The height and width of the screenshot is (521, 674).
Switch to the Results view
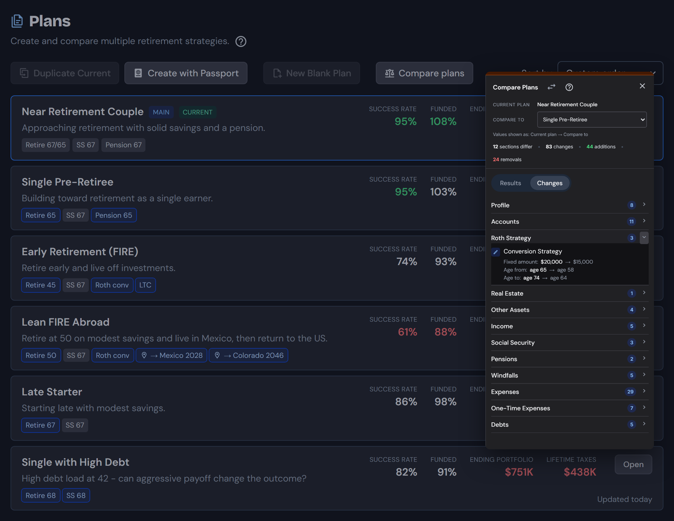510,183
